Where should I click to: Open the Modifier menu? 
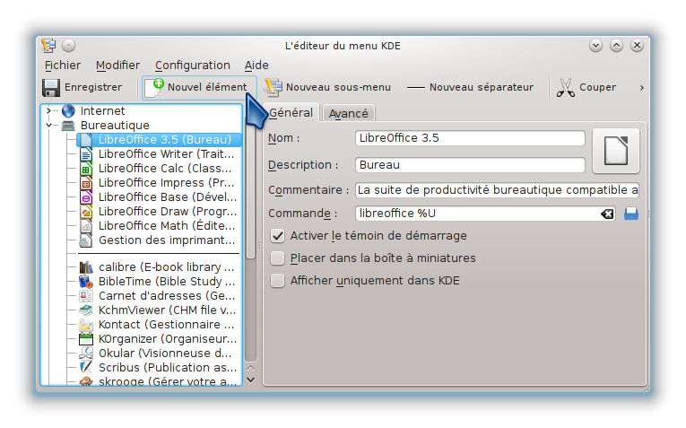pyautogui.click(x=117, y=66)
